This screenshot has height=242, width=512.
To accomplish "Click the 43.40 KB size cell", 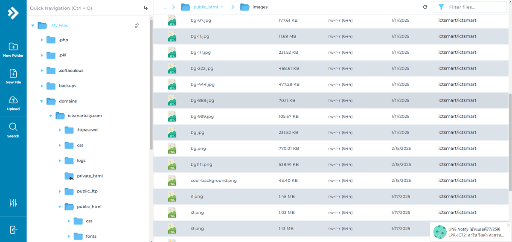I will (288, 181).
